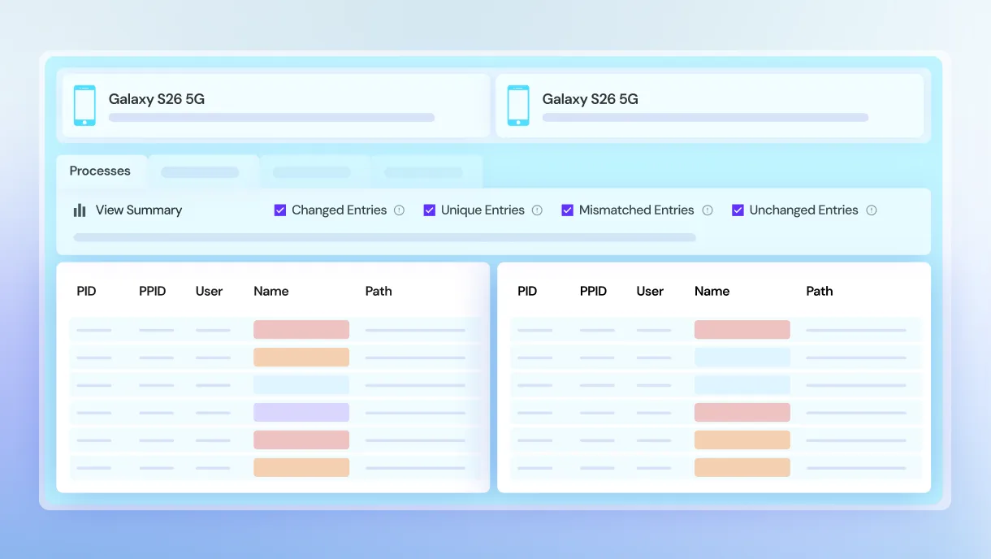991x559 pixels.
Task: Open View Summary
Action: (139, 210)
